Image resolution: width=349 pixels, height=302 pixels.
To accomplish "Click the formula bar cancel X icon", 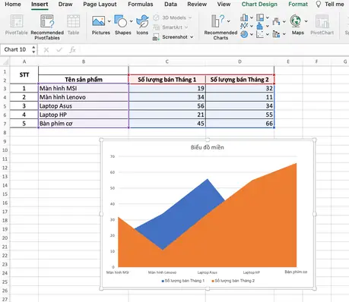I will 46,50.
